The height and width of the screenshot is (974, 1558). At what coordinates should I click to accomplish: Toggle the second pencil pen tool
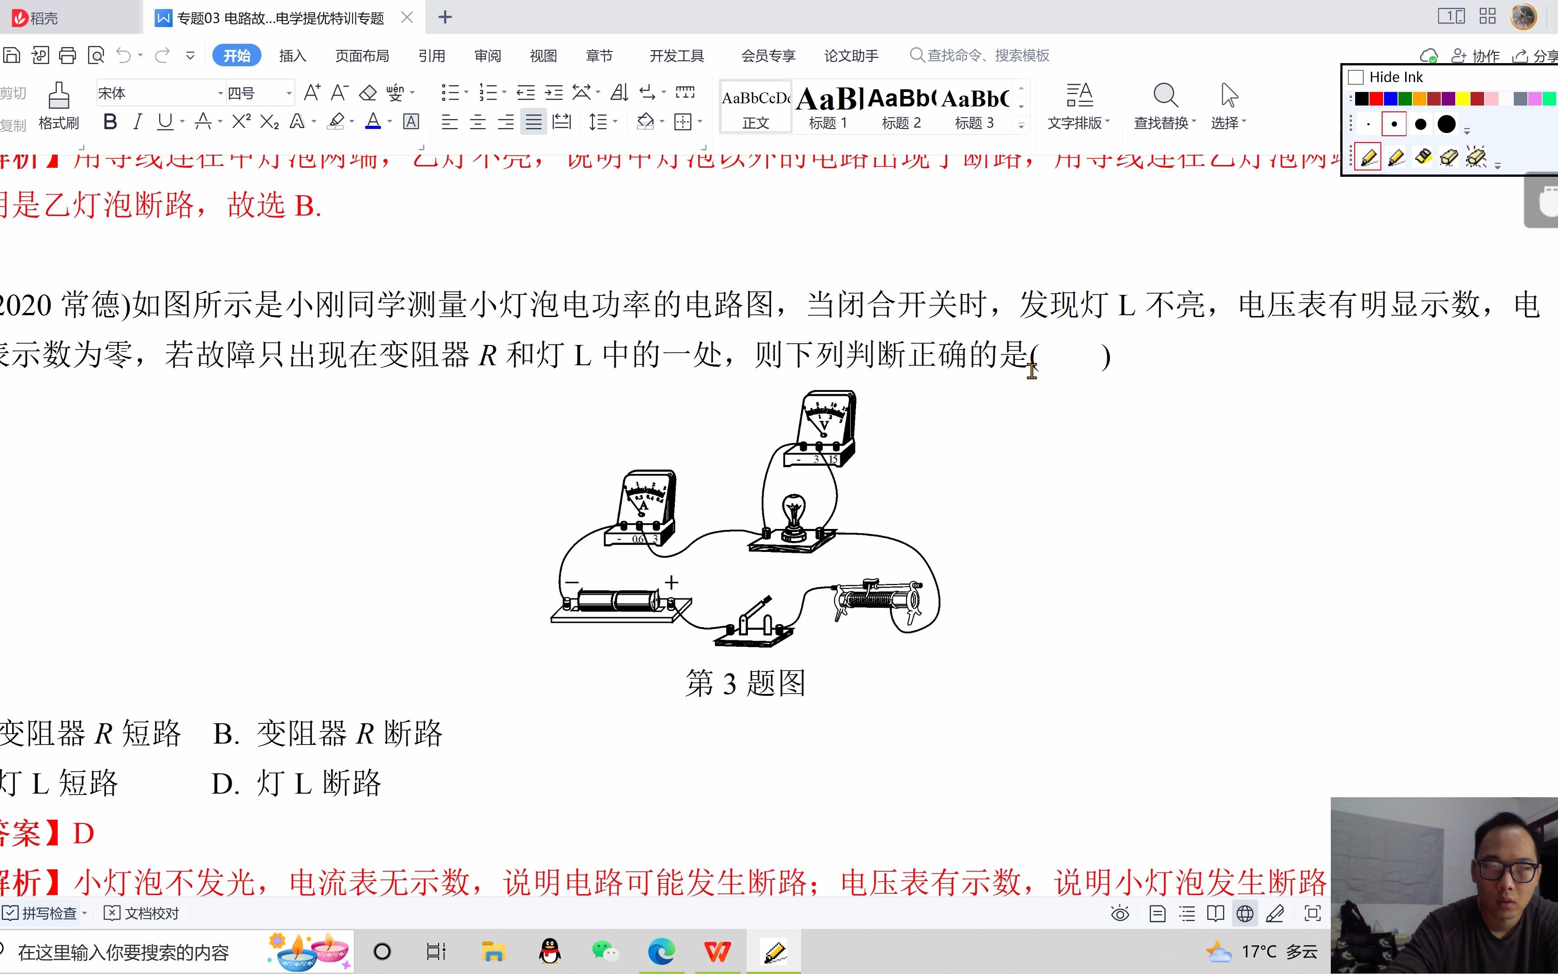click(x=1396, y=156)
